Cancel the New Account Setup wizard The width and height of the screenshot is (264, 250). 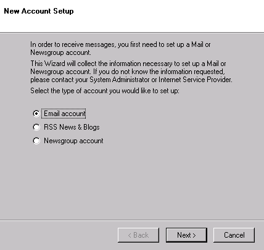click(234, 235)
